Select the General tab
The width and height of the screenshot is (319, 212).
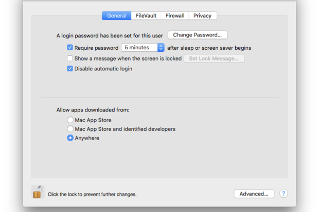pyautogui.click(x=117, y=15)
